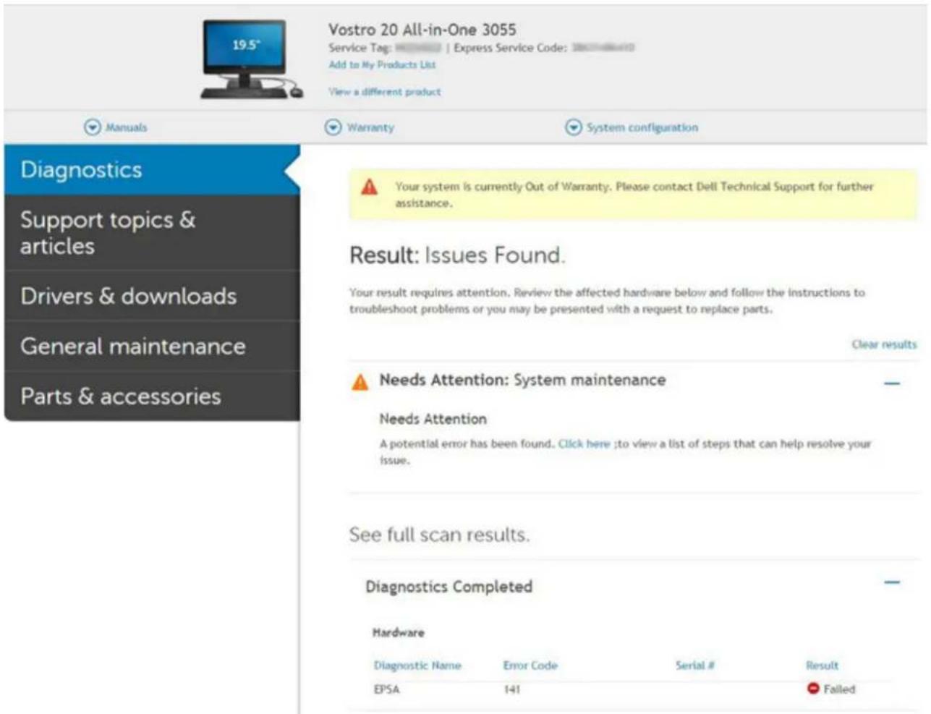Click the EPSA diagnostic name cell
Image resolution: width=931 pixels, height=714 pixels.
click(386, 689)
